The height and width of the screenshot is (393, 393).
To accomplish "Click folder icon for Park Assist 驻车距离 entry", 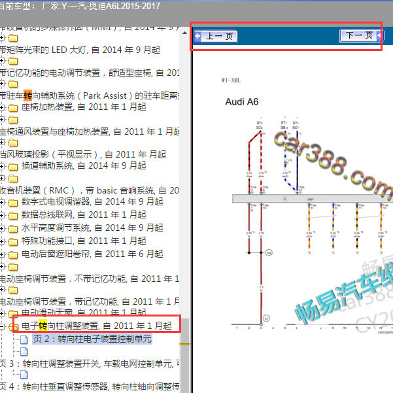I will point(13,84).
